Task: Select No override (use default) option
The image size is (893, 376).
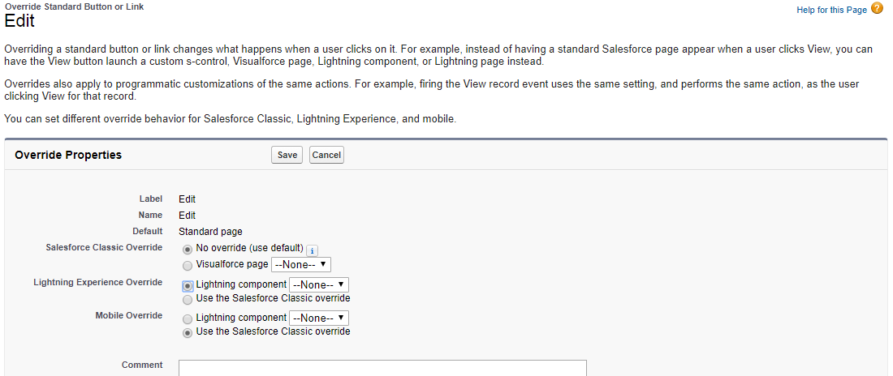Action: click(x=188, y=249)
